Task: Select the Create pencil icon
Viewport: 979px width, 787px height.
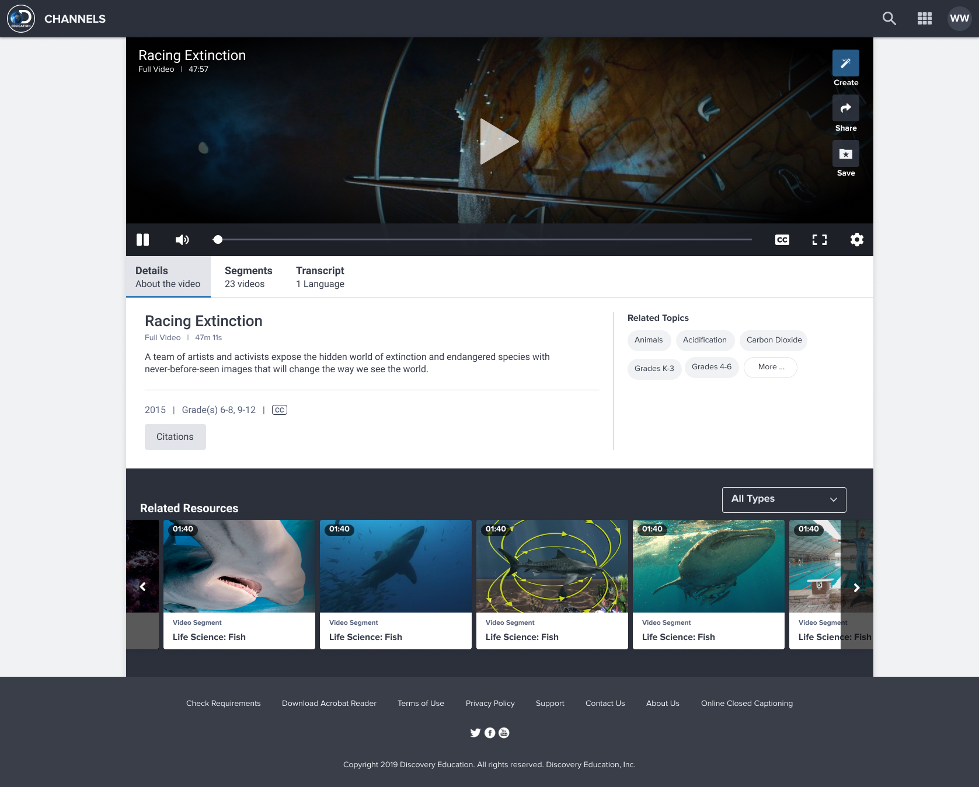Action: pyautogui.click(x=845, y=62)
